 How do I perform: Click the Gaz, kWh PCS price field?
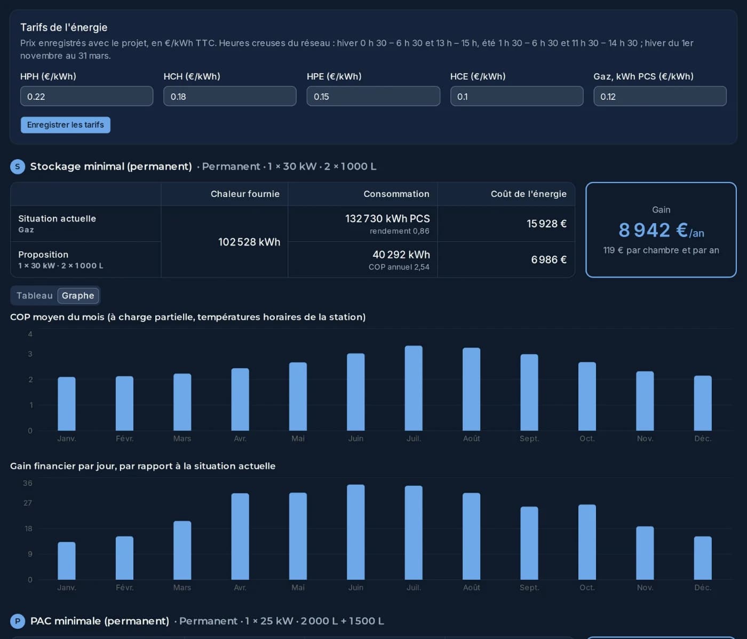(659, 96)
